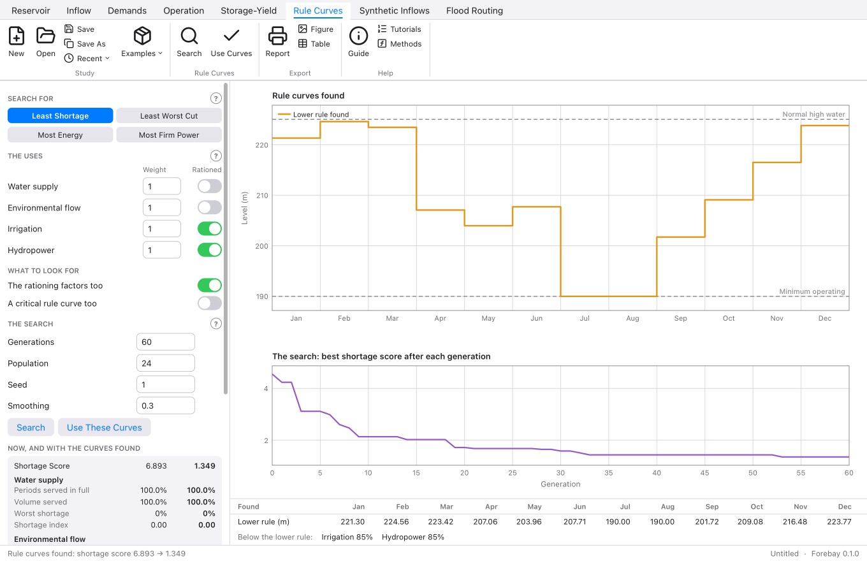Viewport: 867px width, 561px height.
Task: Click the blue Search button in sidebar
Action: click(31, 428)
